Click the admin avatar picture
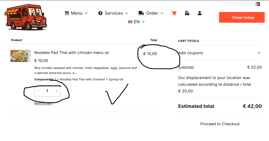 coord(258,4)
